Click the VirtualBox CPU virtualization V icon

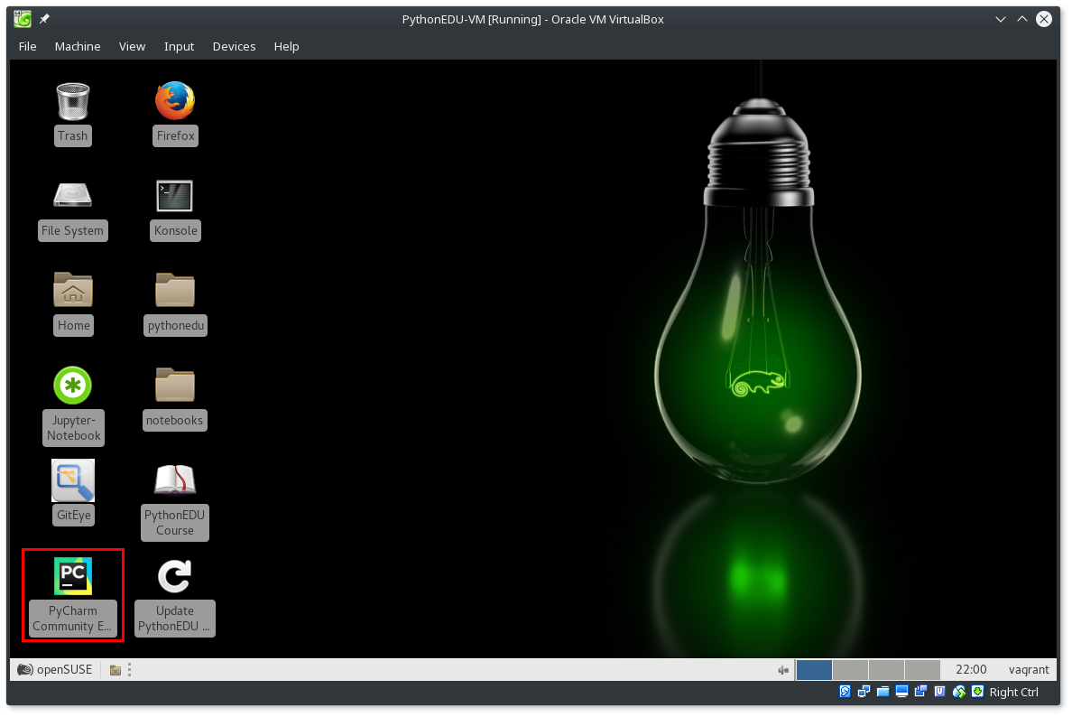(x=940, y=692)
